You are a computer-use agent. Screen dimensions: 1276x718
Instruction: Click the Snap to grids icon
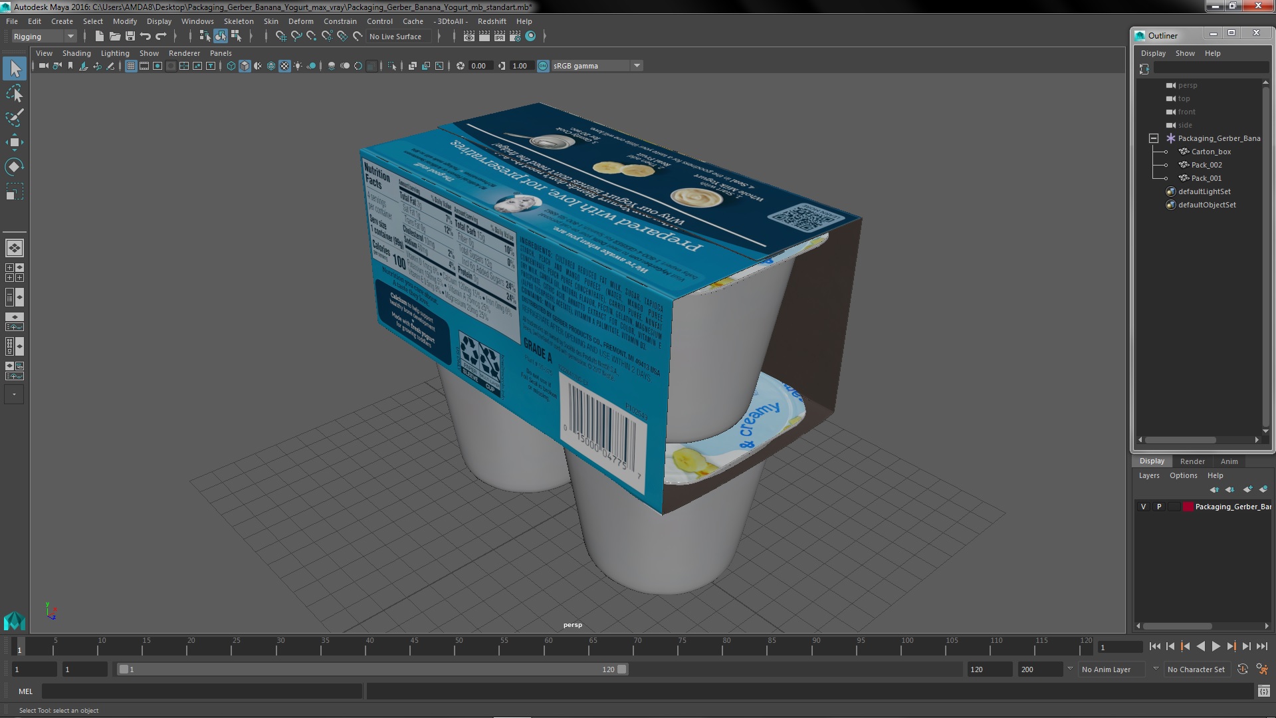281,37
